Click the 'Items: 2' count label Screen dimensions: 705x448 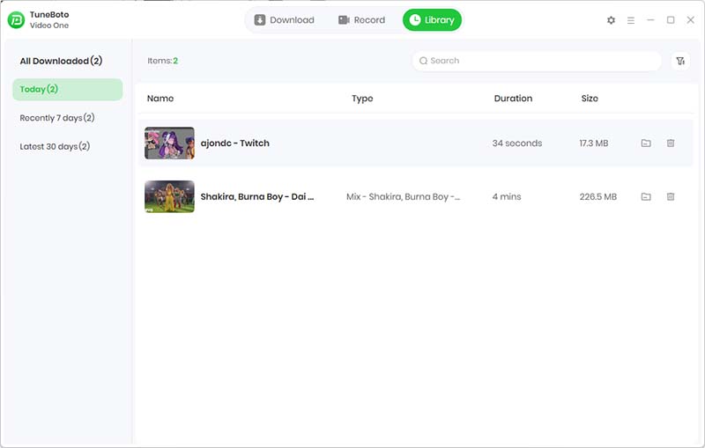(162, 61)
